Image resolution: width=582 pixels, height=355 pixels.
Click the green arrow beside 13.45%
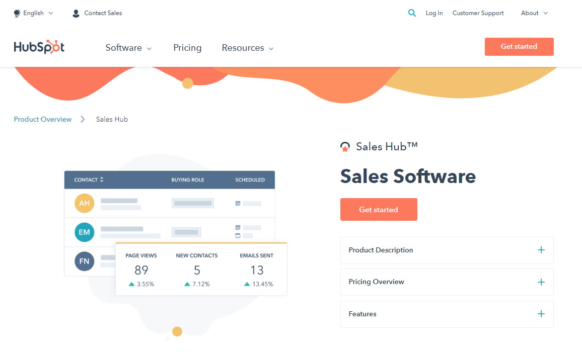(247, 284)
